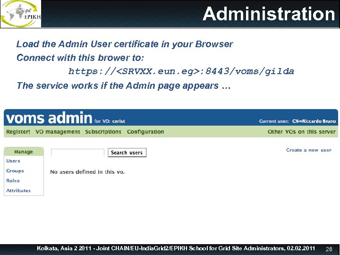Open the Attributes link in Manage sidebar
This screenshot has height=255, width=340.
[18, 191]
